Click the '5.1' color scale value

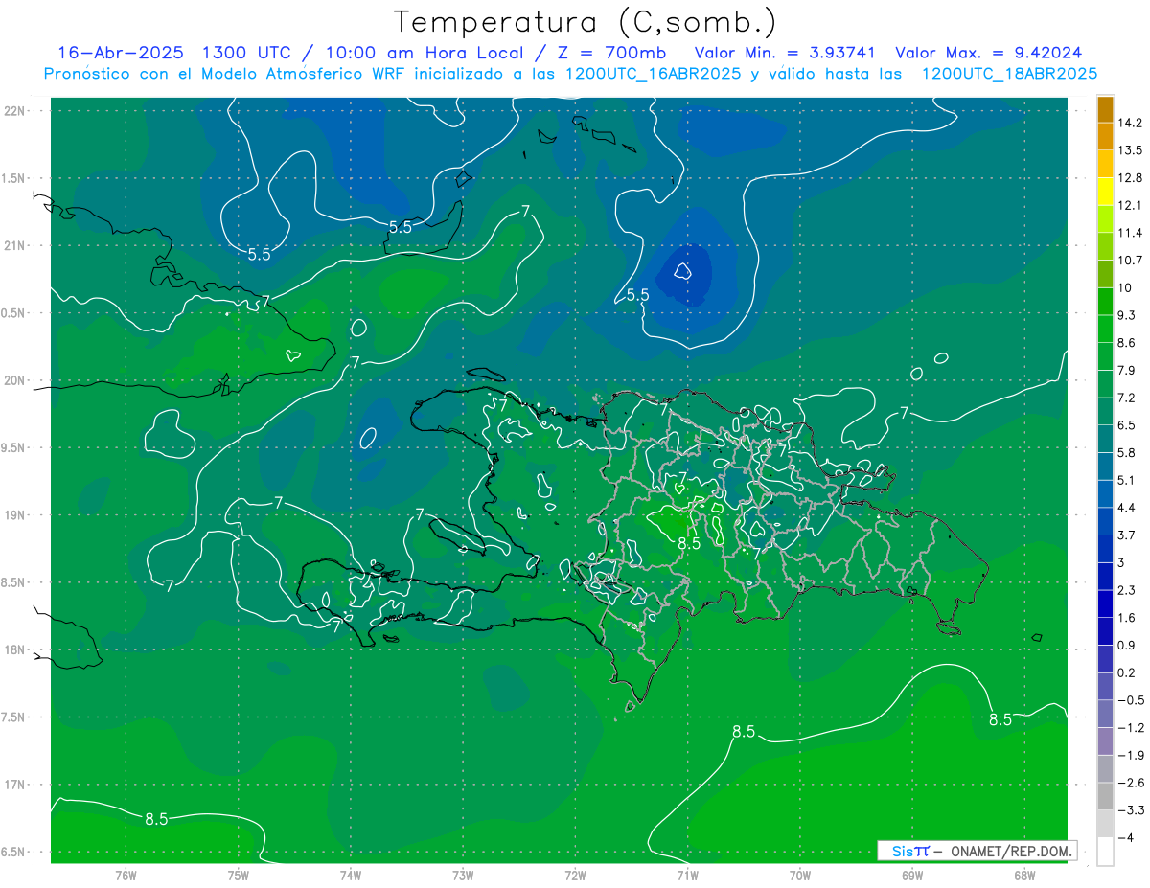tap(1127, 480)
